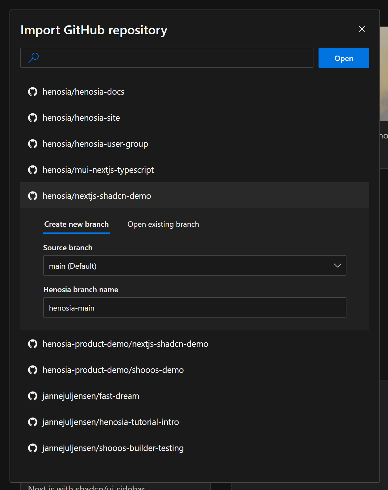Click the Source branch label

pos(68,248)
